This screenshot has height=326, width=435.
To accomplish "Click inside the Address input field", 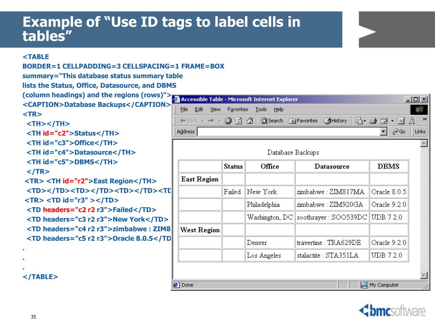I will [x=288, y=132].
